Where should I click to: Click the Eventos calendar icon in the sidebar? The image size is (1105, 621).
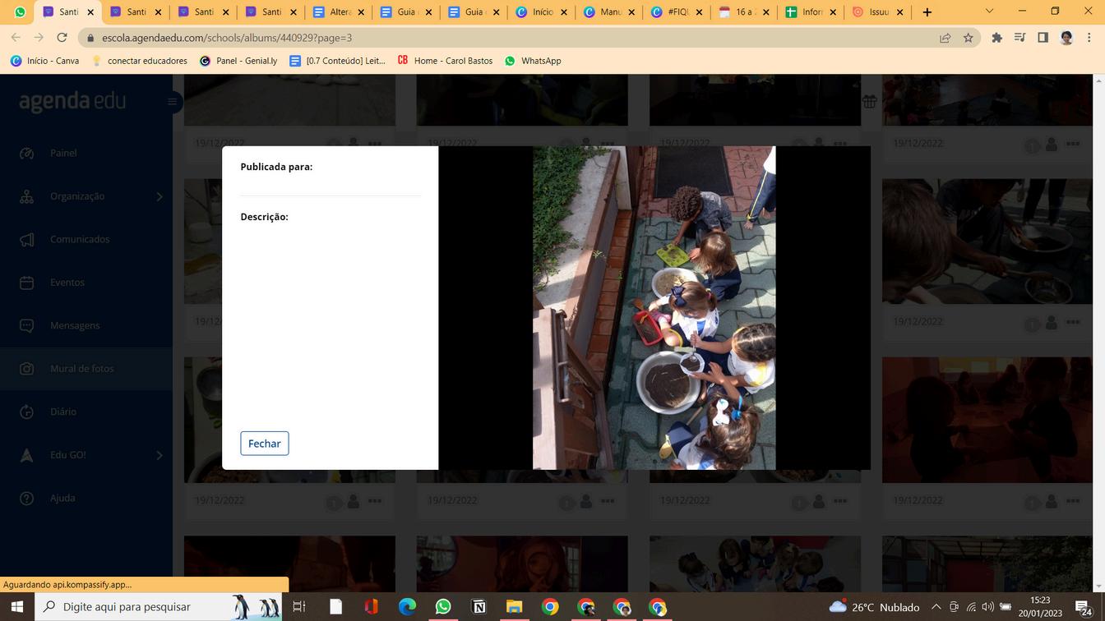26,283
